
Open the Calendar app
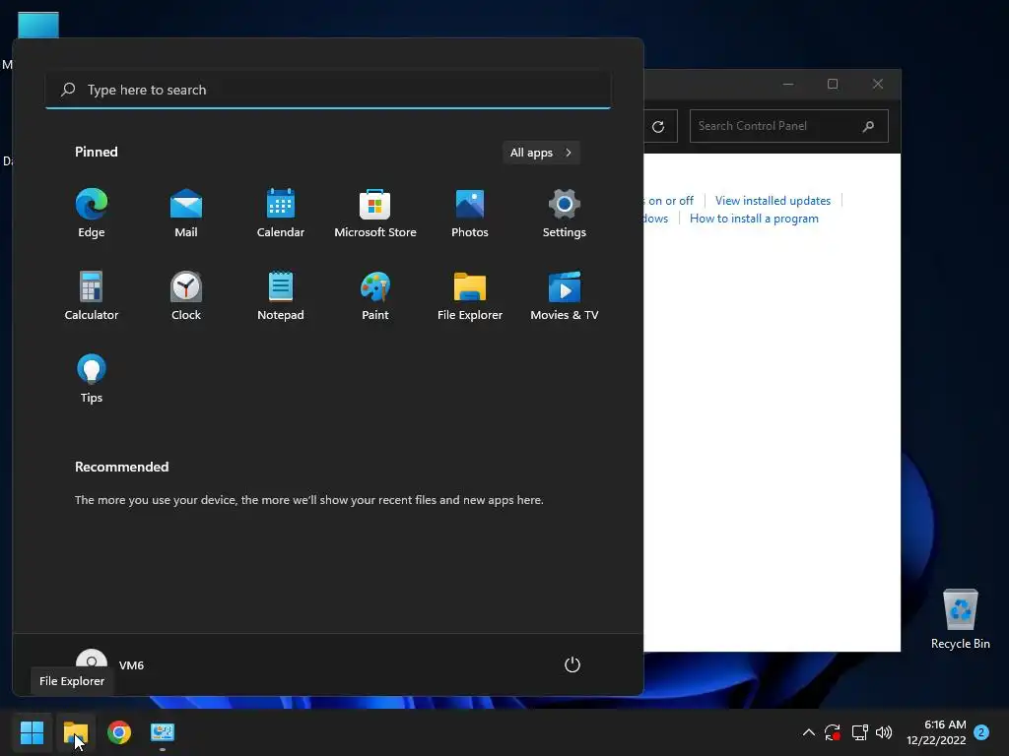click(281, 214)
